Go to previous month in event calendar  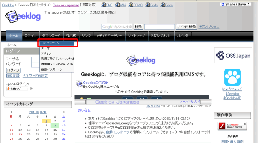[x=12, y=112]
